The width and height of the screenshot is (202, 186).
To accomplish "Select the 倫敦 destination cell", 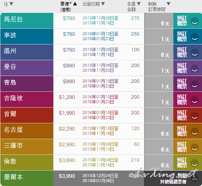I will (x=27, y=163).
